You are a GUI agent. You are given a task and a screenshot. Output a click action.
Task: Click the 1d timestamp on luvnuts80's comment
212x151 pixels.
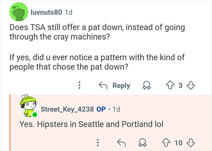[x=68, y=12]
